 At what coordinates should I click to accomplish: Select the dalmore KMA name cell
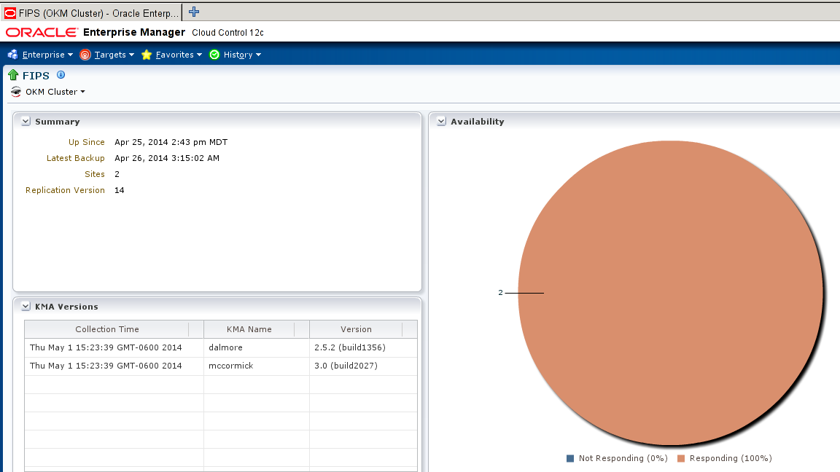coord(256,347)
